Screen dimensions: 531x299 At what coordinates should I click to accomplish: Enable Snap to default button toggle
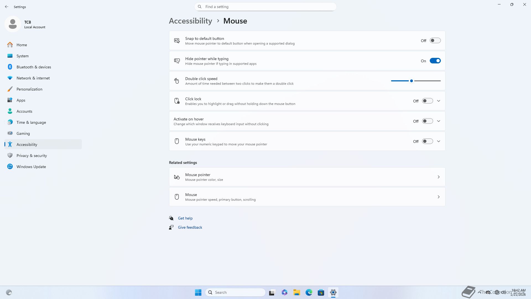click(435, 41)
